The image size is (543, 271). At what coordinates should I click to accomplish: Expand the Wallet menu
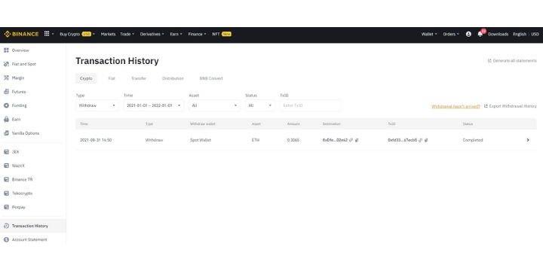point(429,34)
